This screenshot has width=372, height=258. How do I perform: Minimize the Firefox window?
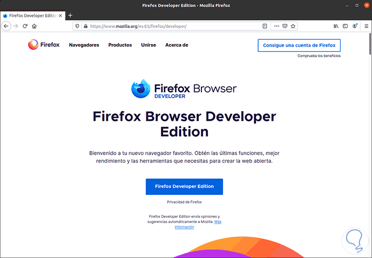tap(347, 5)
